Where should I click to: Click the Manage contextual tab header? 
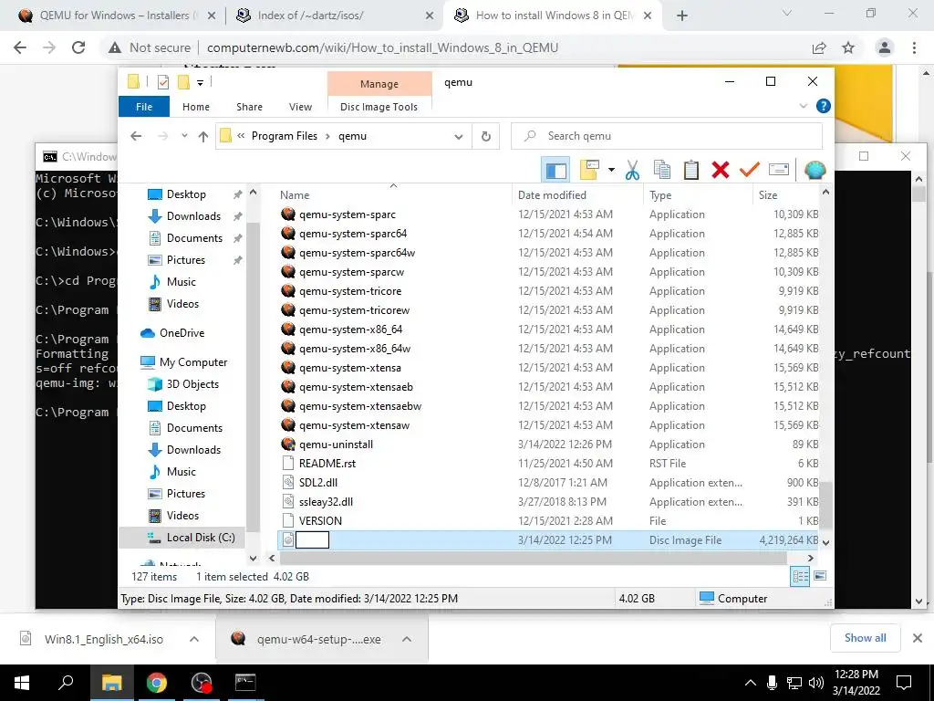[x=379, y=84]
